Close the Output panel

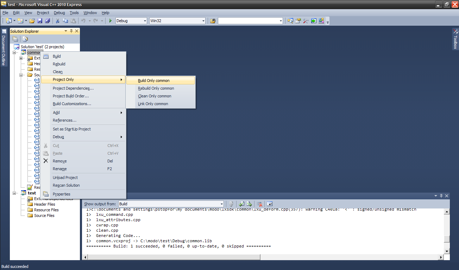point(447,196)
